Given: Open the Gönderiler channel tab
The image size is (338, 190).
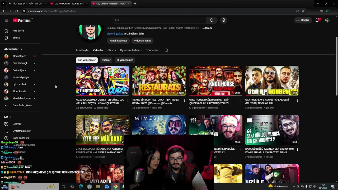Looking at the screenshot, I should coord(152,50).
